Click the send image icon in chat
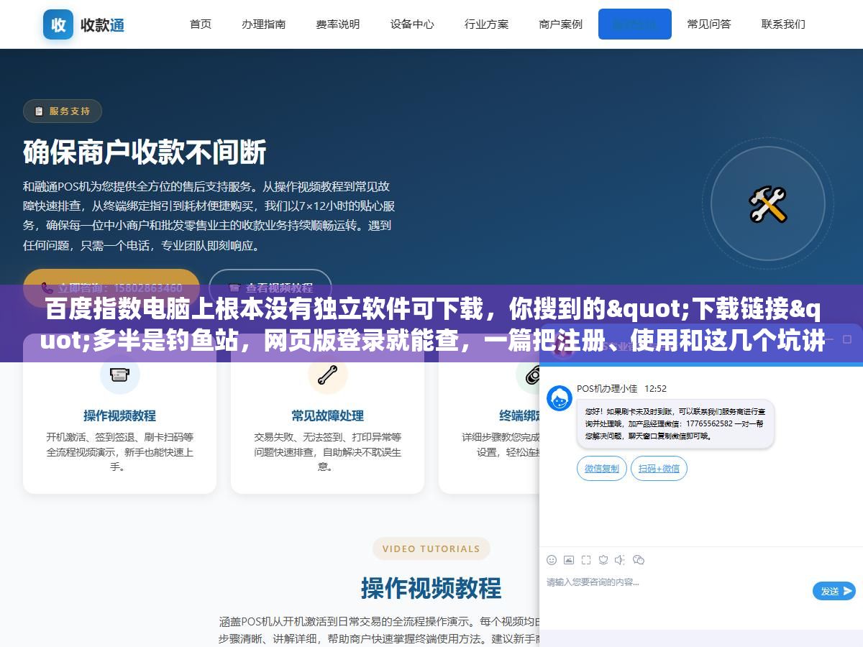 (569, 559)
